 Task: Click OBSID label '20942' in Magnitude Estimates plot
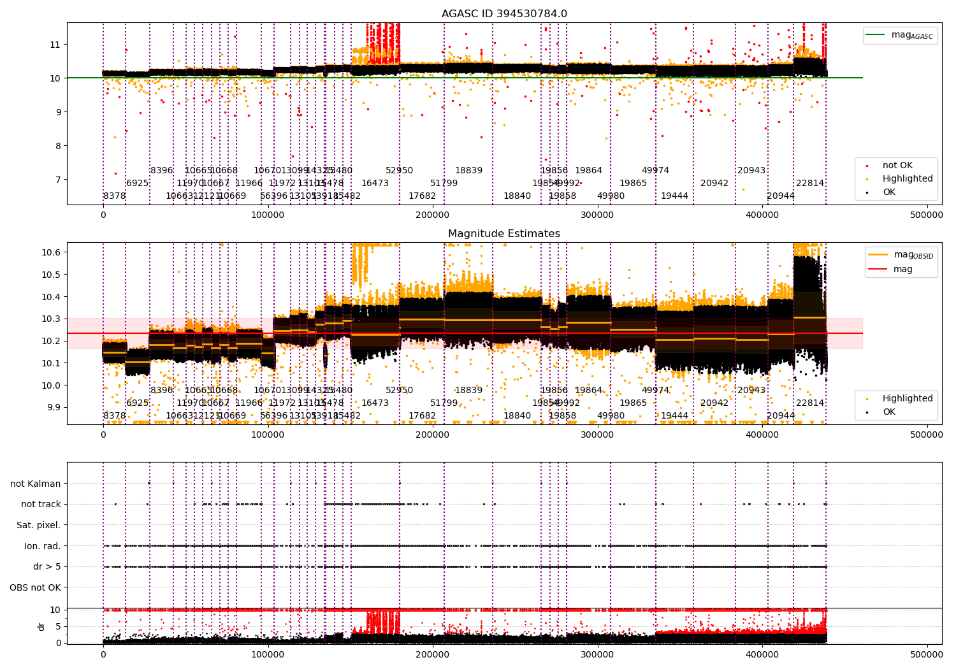coord(714,403)
